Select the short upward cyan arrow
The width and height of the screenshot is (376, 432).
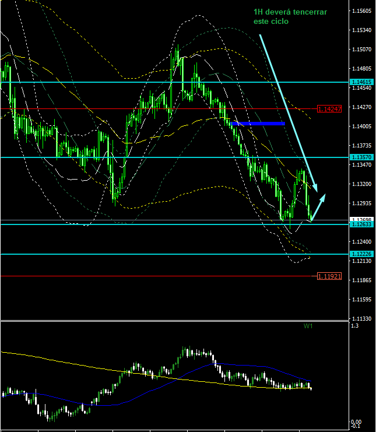point(318,207)
